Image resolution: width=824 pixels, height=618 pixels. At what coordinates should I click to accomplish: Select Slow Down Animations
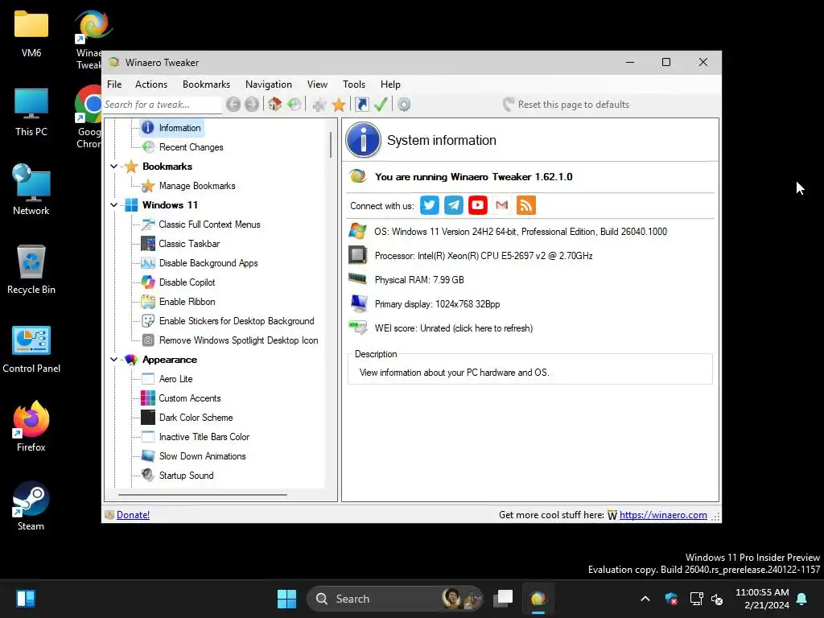click(202, 456)
